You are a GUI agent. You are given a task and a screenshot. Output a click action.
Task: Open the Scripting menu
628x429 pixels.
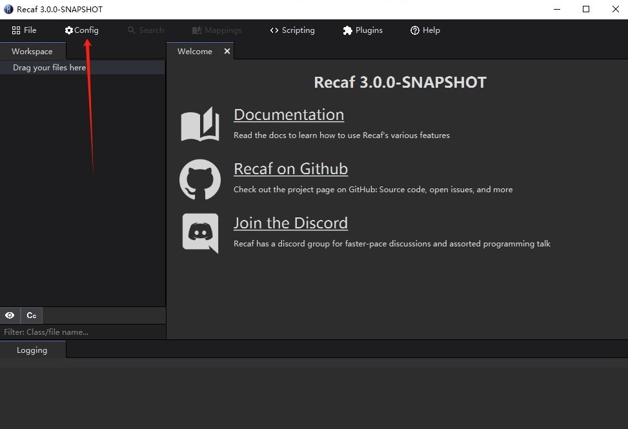tap(292, 30)
